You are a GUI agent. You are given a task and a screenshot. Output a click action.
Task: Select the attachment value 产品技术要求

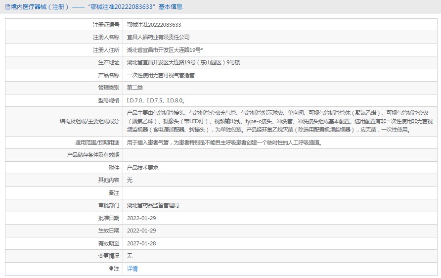142,168
